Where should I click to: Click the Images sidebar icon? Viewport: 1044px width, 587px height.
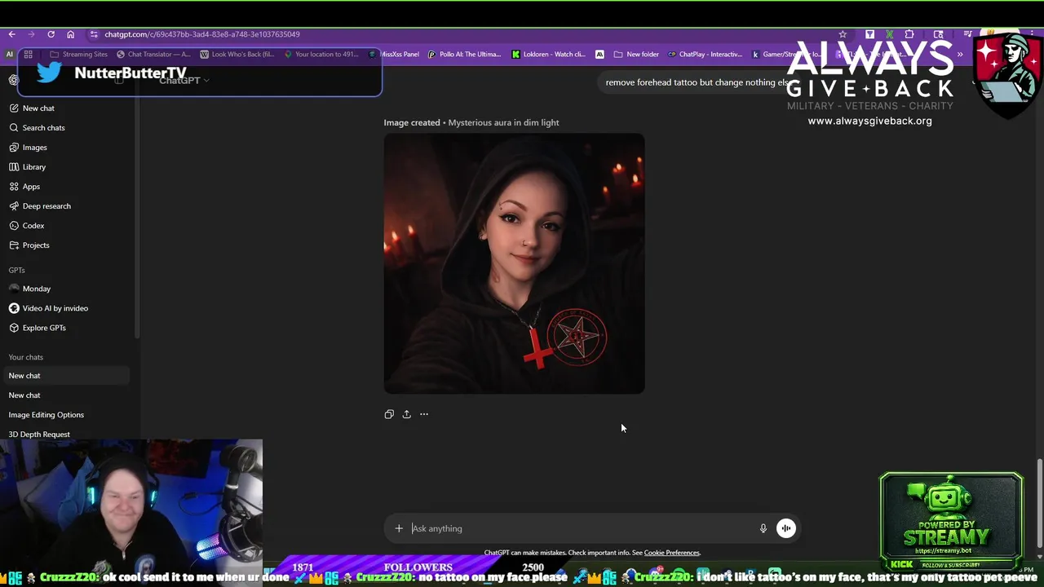[x=14, y=148]
